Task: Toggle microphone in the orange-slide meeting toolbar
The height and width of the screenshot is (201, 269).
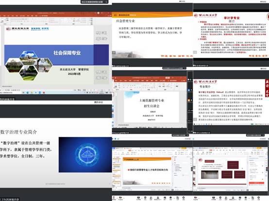Action: tap(114, 198)
